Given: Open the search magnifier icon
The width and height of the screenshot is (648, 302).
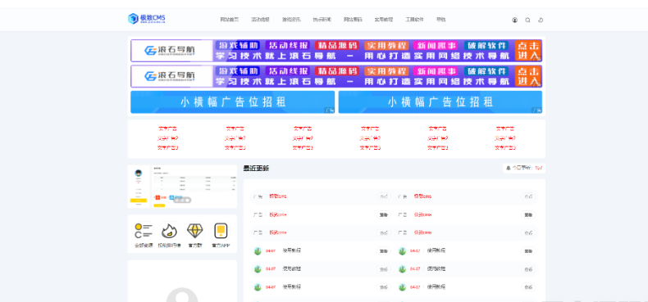Looking at the screenshot, I should pyautogui.click(x=527, y=20).
